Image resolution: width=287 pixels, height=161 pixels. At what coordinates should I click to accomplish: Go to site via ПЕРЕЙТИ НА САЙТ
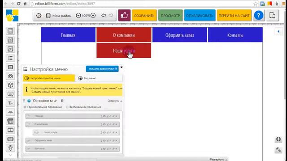point(234,16)
